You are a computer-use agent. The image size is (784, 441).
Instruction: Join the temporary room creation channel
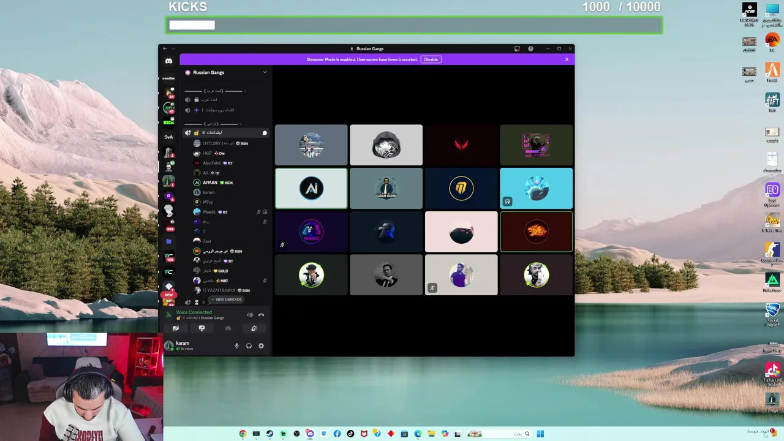click(225, 110)
